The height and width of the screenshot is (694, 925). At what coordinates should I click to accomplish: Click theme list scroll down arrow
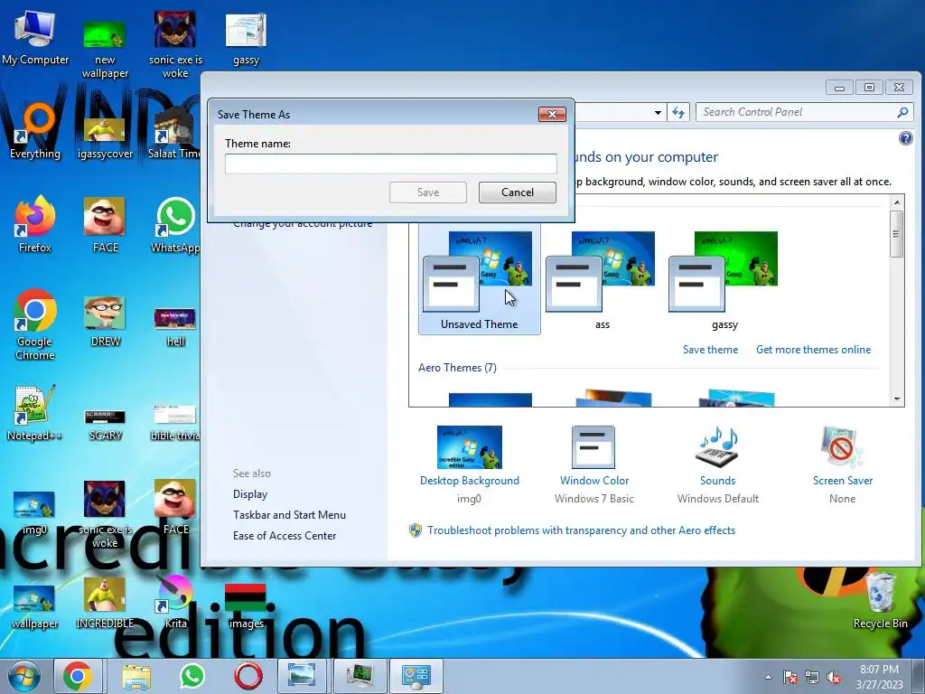click(x=897, y=399)
